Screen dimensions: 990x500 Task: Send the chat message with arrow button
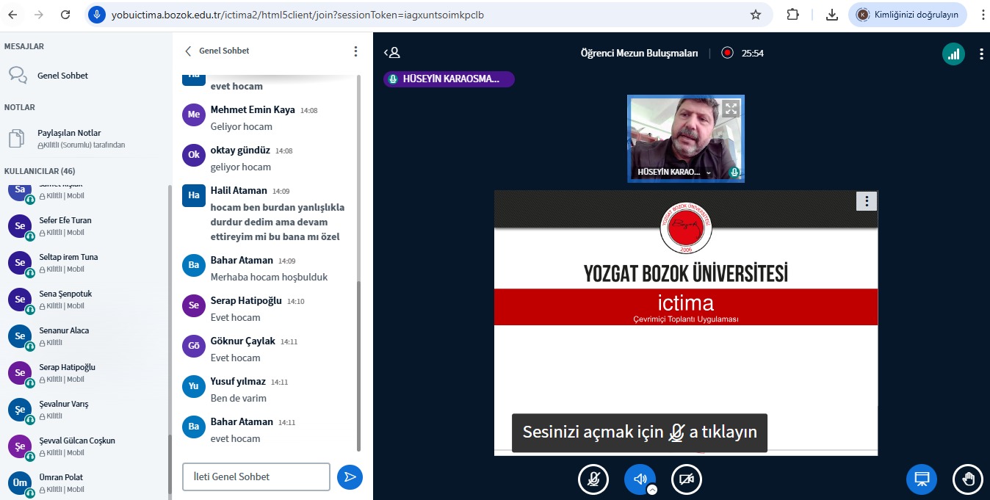(350, 477)
